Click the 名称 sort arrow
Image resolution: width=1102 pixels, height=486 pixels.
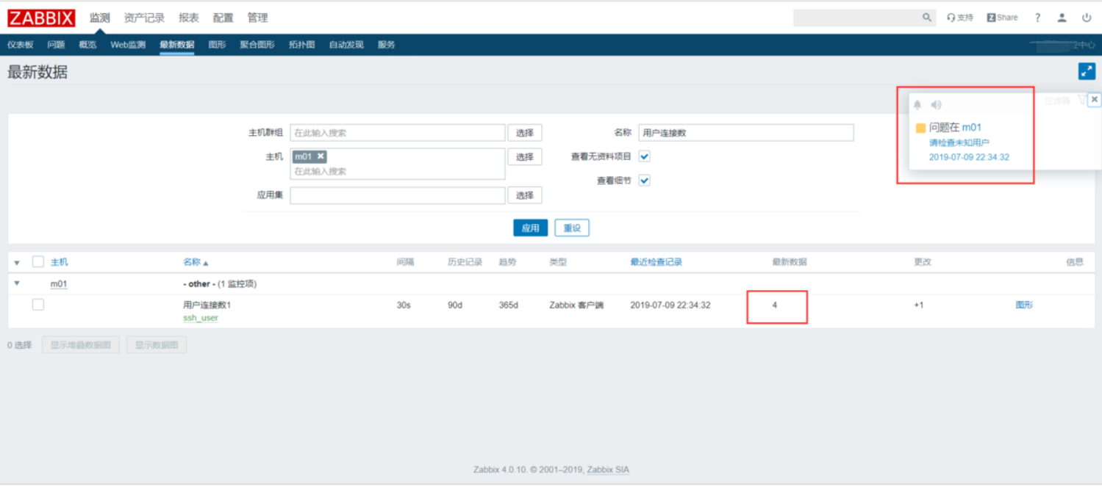click(x=205, y=263)
